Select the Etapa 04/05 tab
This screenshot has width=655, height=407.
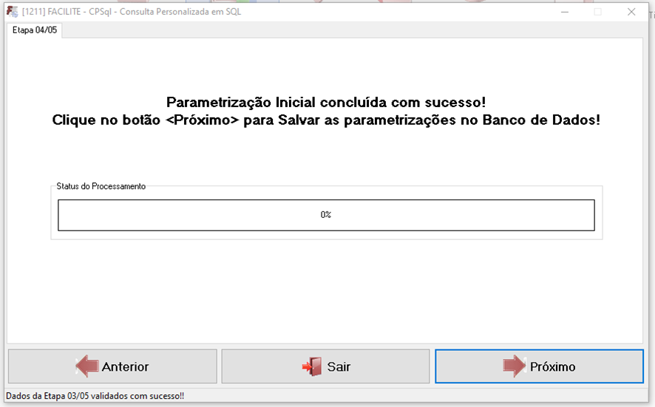(x=35, y=30)
